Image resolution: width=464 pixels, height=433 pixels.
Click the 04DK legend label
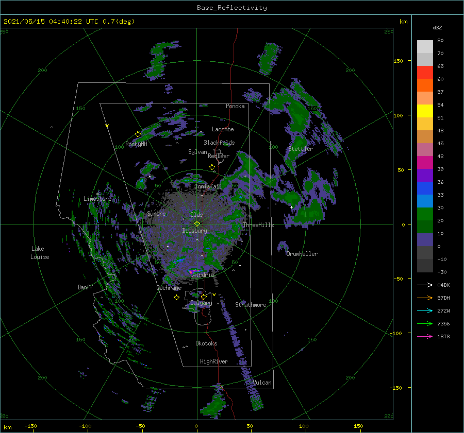443,285
